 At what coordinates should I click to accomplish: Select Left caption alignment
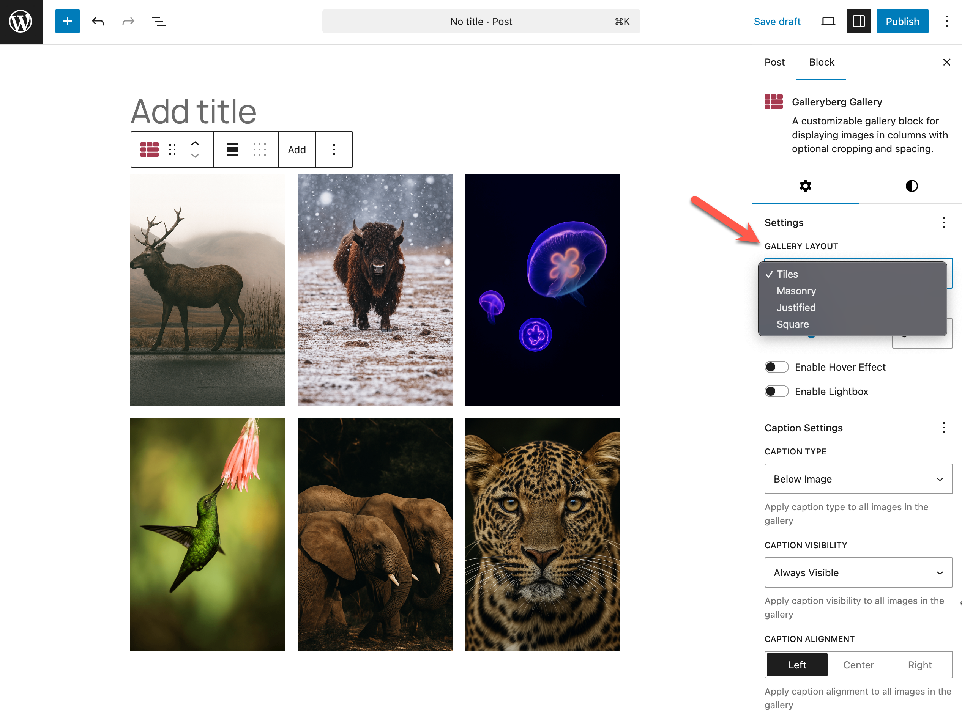click(796, 665)
